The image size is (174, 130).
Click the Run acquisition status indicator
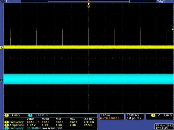9,1
